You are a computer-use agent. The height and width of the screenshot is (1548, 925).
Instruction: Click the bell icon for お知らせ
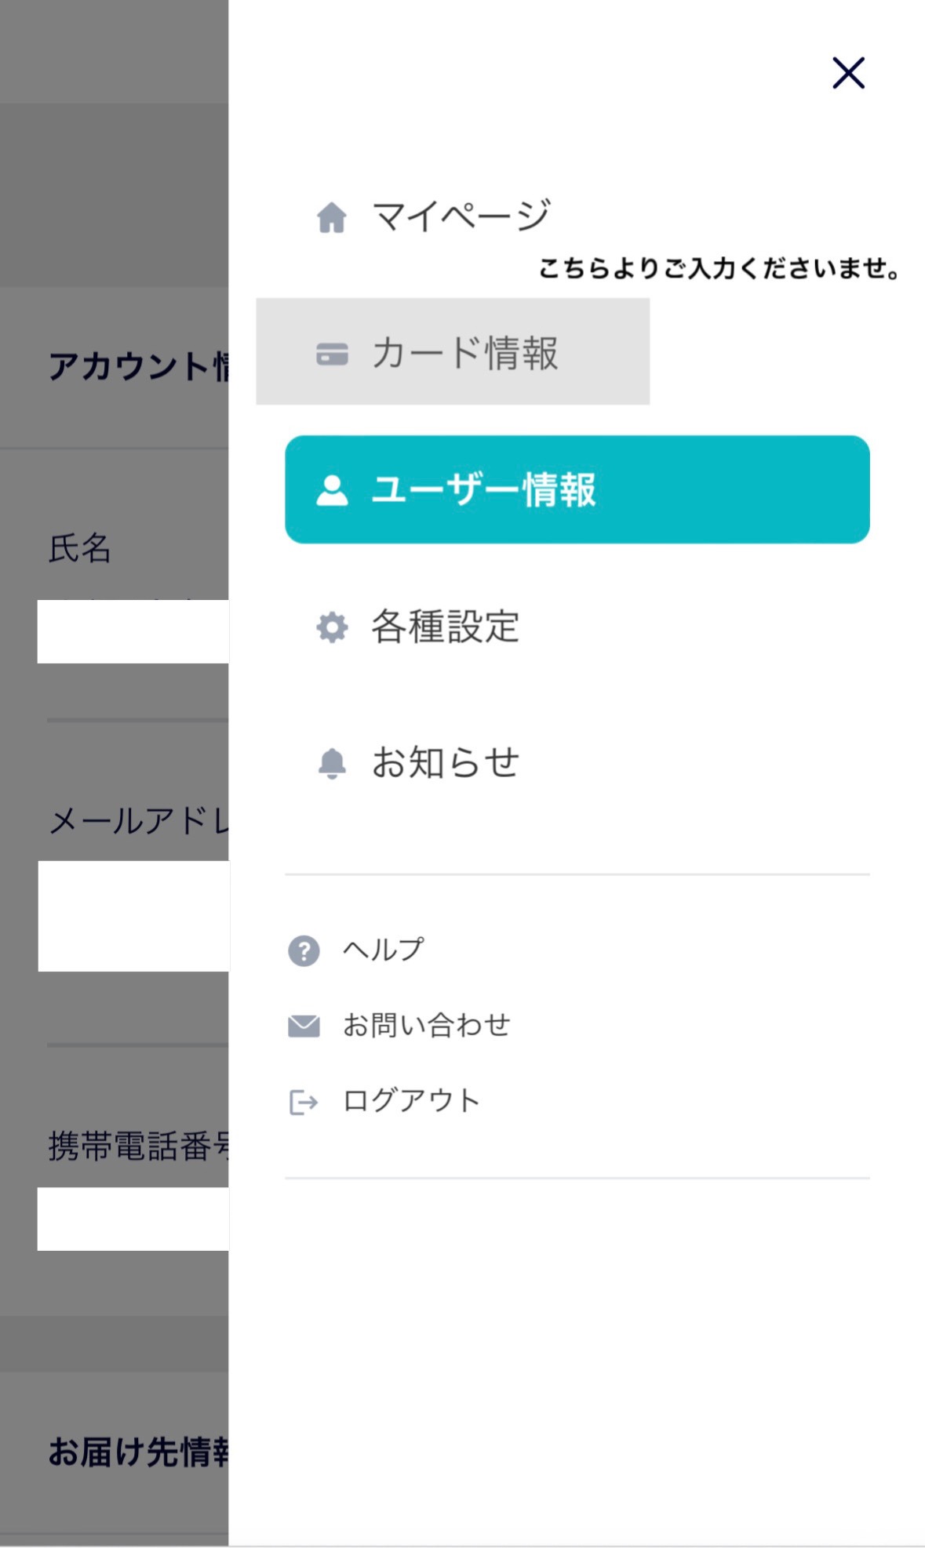pos(332,763)
